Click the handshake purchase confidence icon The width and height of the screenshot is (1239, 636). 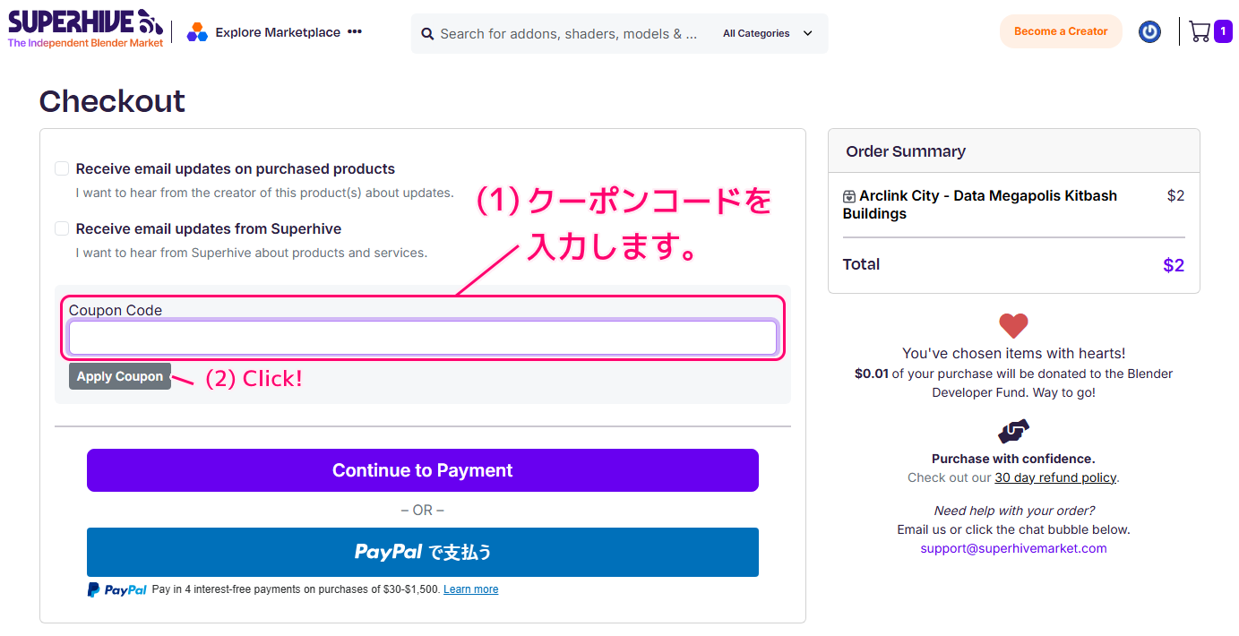coord(1013,432)
